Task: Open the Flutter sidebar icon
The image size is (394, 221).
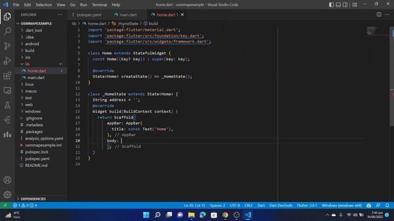Action: [x=7, y=120]
